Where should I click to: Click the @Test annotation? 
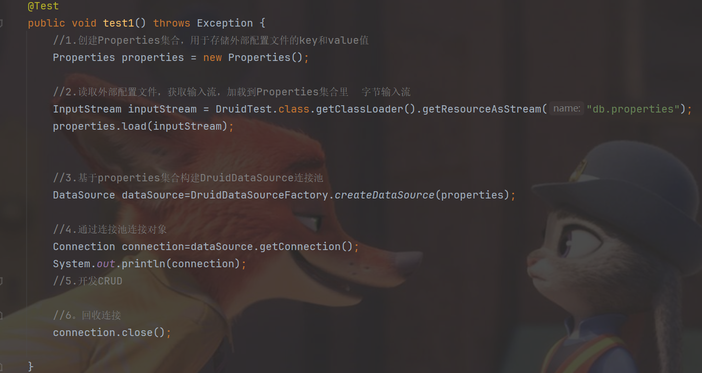point(43,6)
